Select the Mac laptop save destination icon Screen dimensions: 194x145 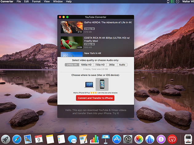tap(89, 84)
